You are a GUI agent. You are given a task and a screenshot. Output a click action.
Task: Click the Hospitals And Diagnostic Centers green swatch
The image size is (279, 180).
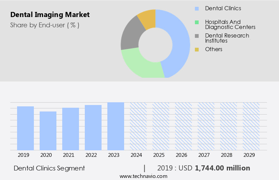tap(197, 22)
